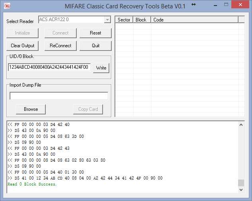Quit the recovery tool

95,46
